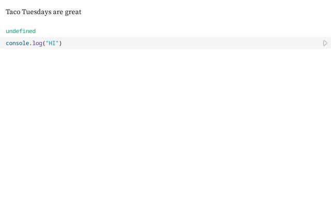Click the closing parenthesis in the code

pos(61,43)
